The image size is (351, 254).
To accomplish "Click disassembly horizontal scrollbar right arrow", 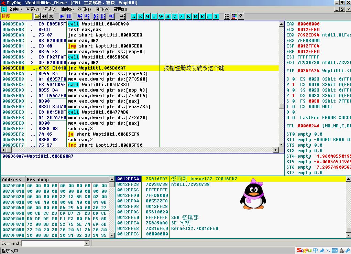I will click(x=276, y=150).
